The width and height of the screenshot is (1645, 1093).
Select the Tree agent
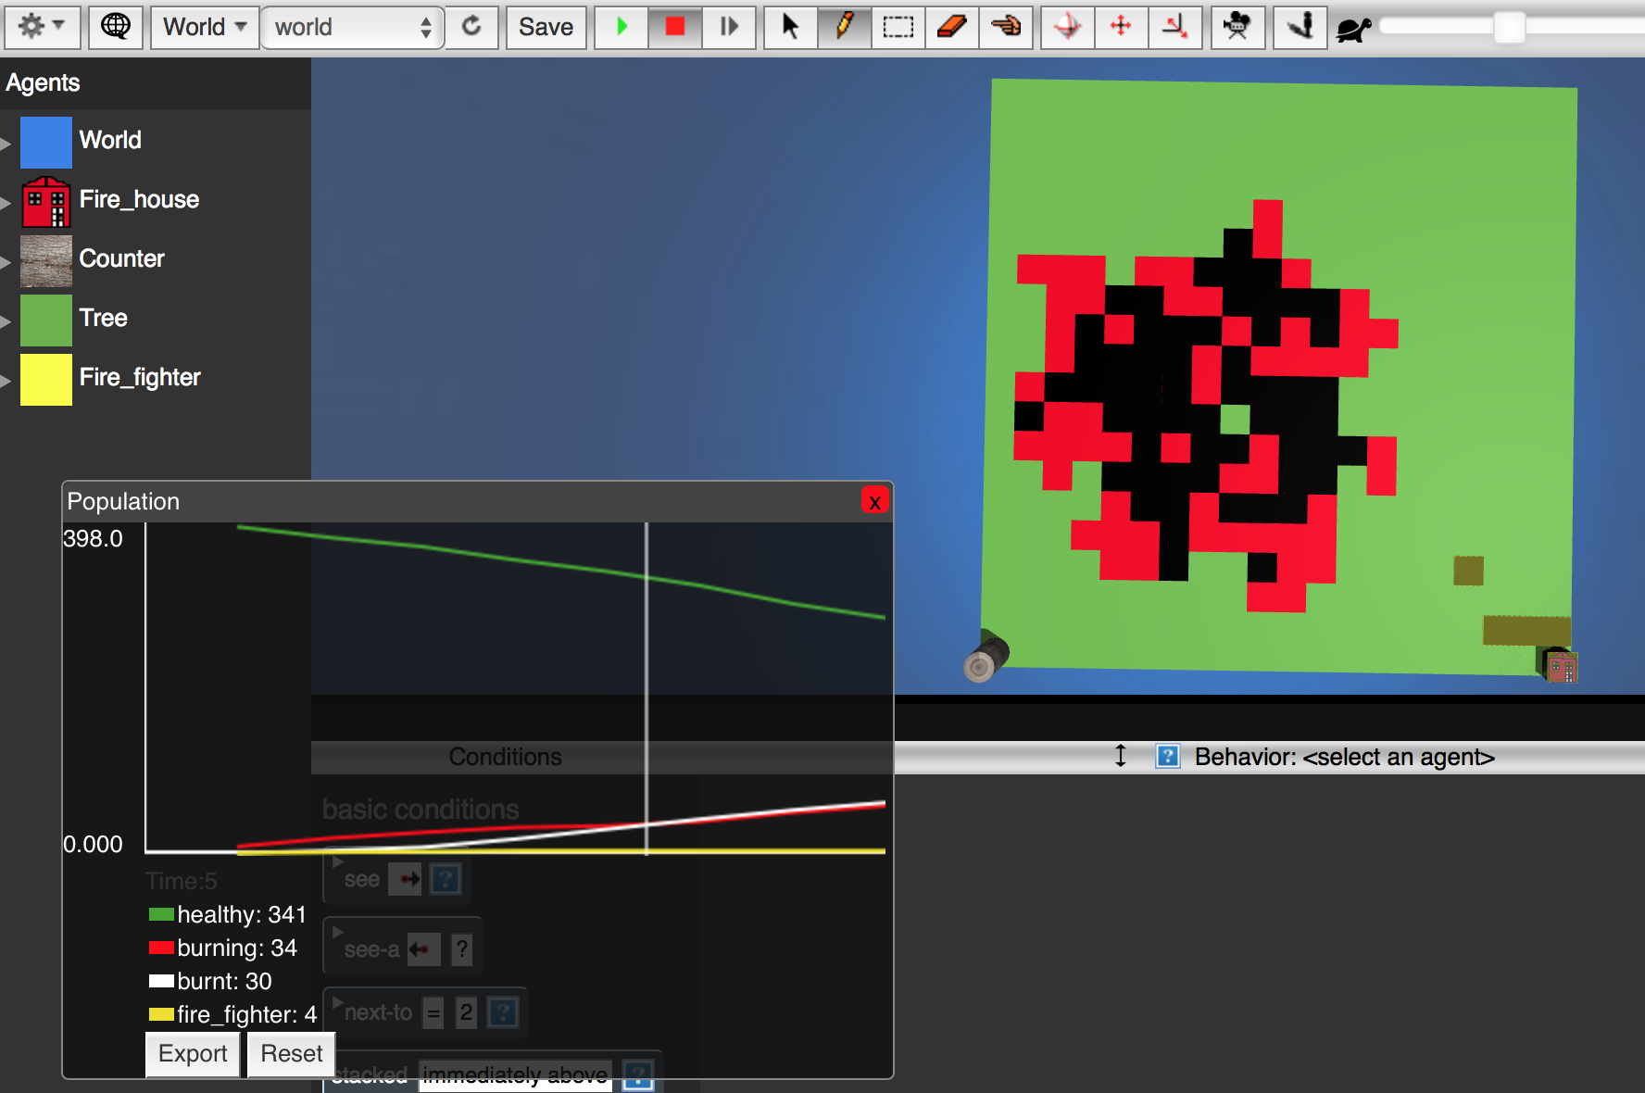click(103, 318)
